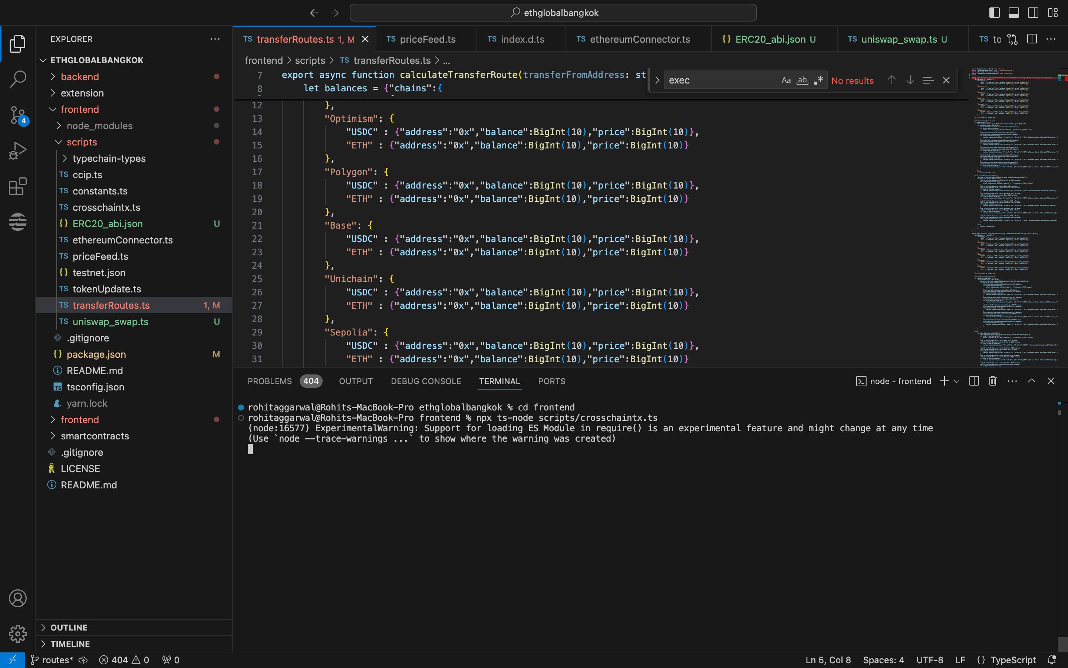
Task: Open terminal panel more actions ellipsis
Action: (1012, 381)
